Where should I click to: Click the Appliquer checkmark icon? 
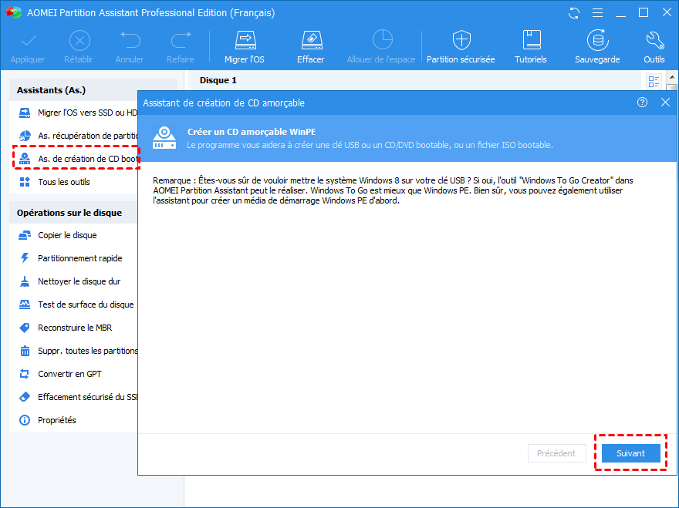pyautogui.click(x=28, y=41)
